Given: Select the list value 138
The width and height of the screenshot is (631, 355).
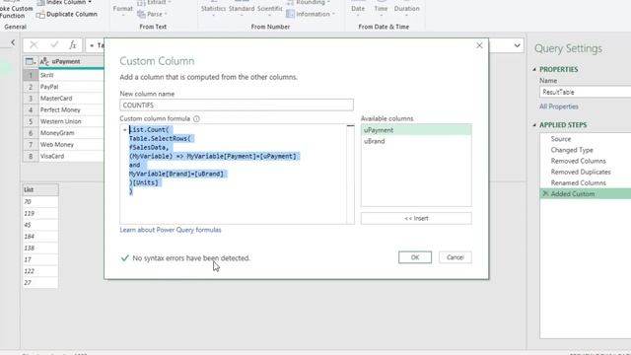Looking at the screenshot, I should (x=40, y=248).
